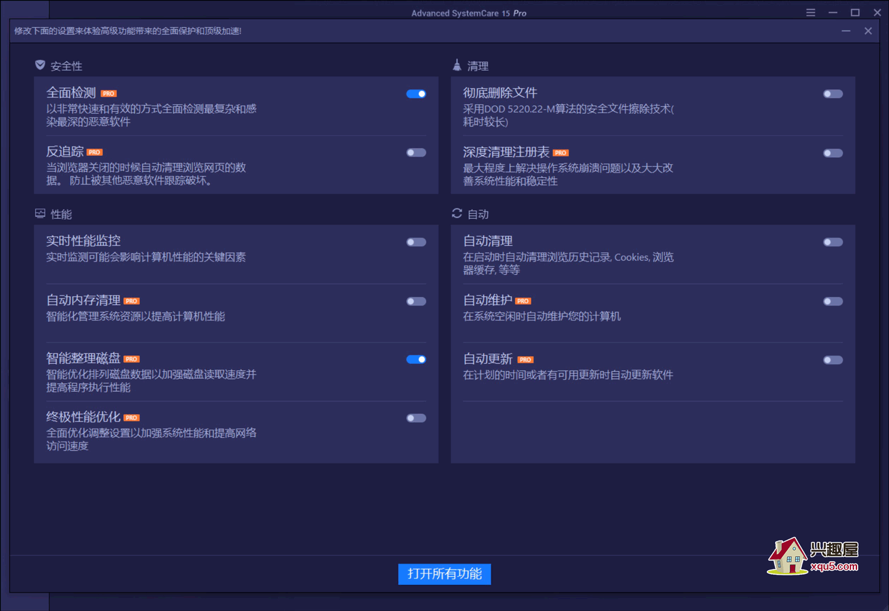
Task: Click the PRO badge next to 自动更新
Action: coord(526,360)
